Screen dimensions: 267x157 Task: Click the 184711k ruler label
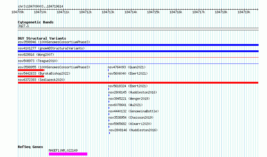click(63, 12)
